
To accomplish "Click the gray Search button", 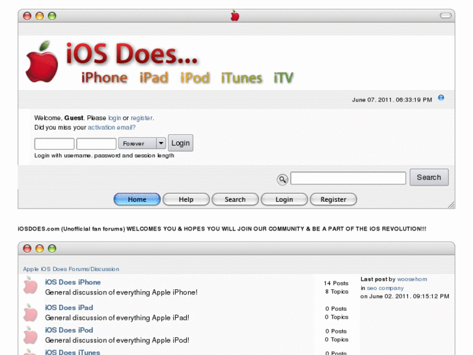I will point(429,177).
